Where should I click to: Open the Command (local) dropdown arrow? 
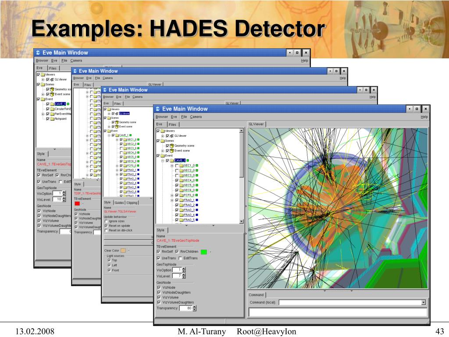(x=424, y=303)
